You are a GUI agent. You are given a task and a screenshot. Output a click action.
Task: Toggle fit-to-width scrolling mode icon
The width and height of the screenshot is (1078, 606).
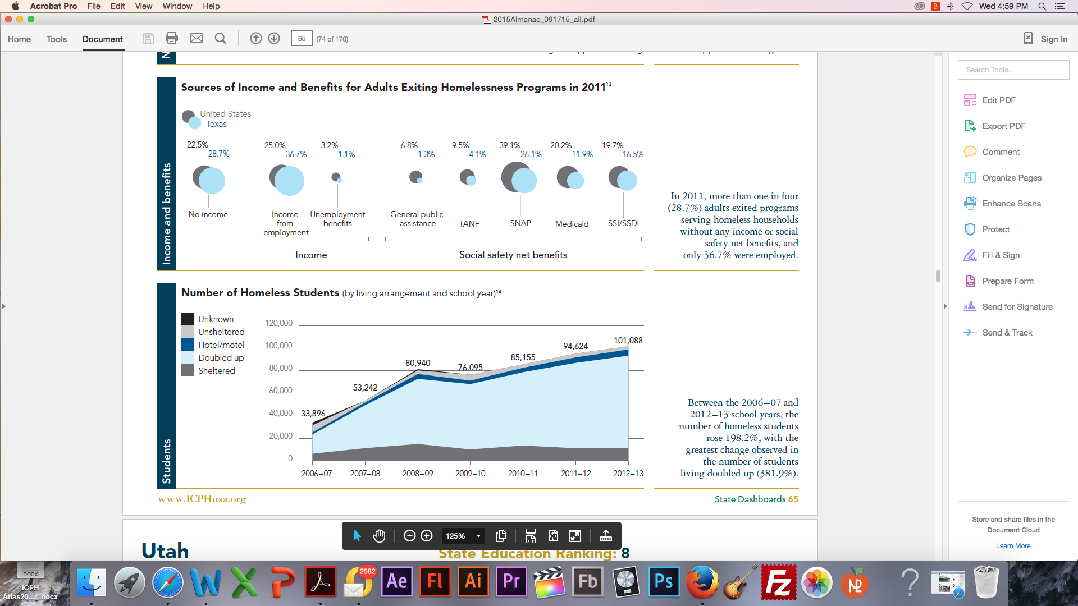[x=531, y=536]
